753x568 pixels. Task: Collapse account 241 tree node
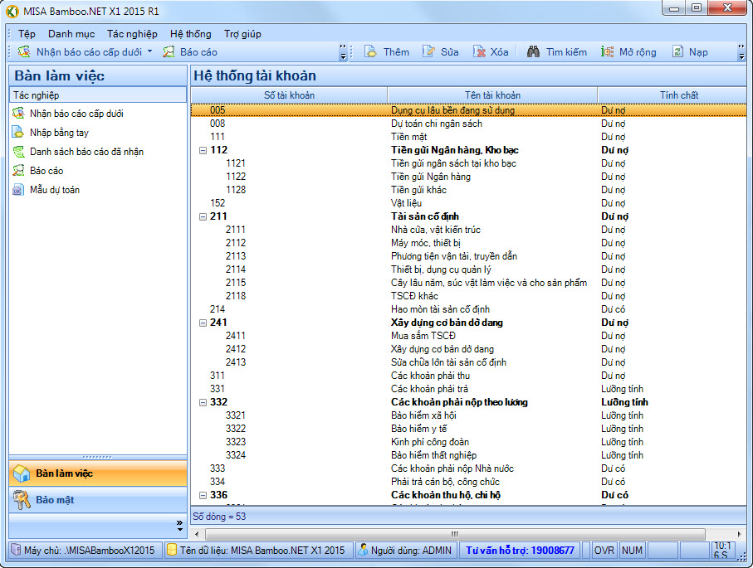203,323
